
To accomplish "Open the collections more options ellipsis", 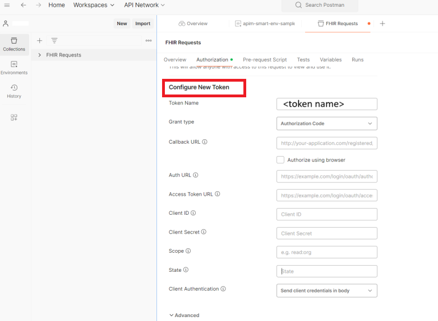I will (x=149, y=41).
